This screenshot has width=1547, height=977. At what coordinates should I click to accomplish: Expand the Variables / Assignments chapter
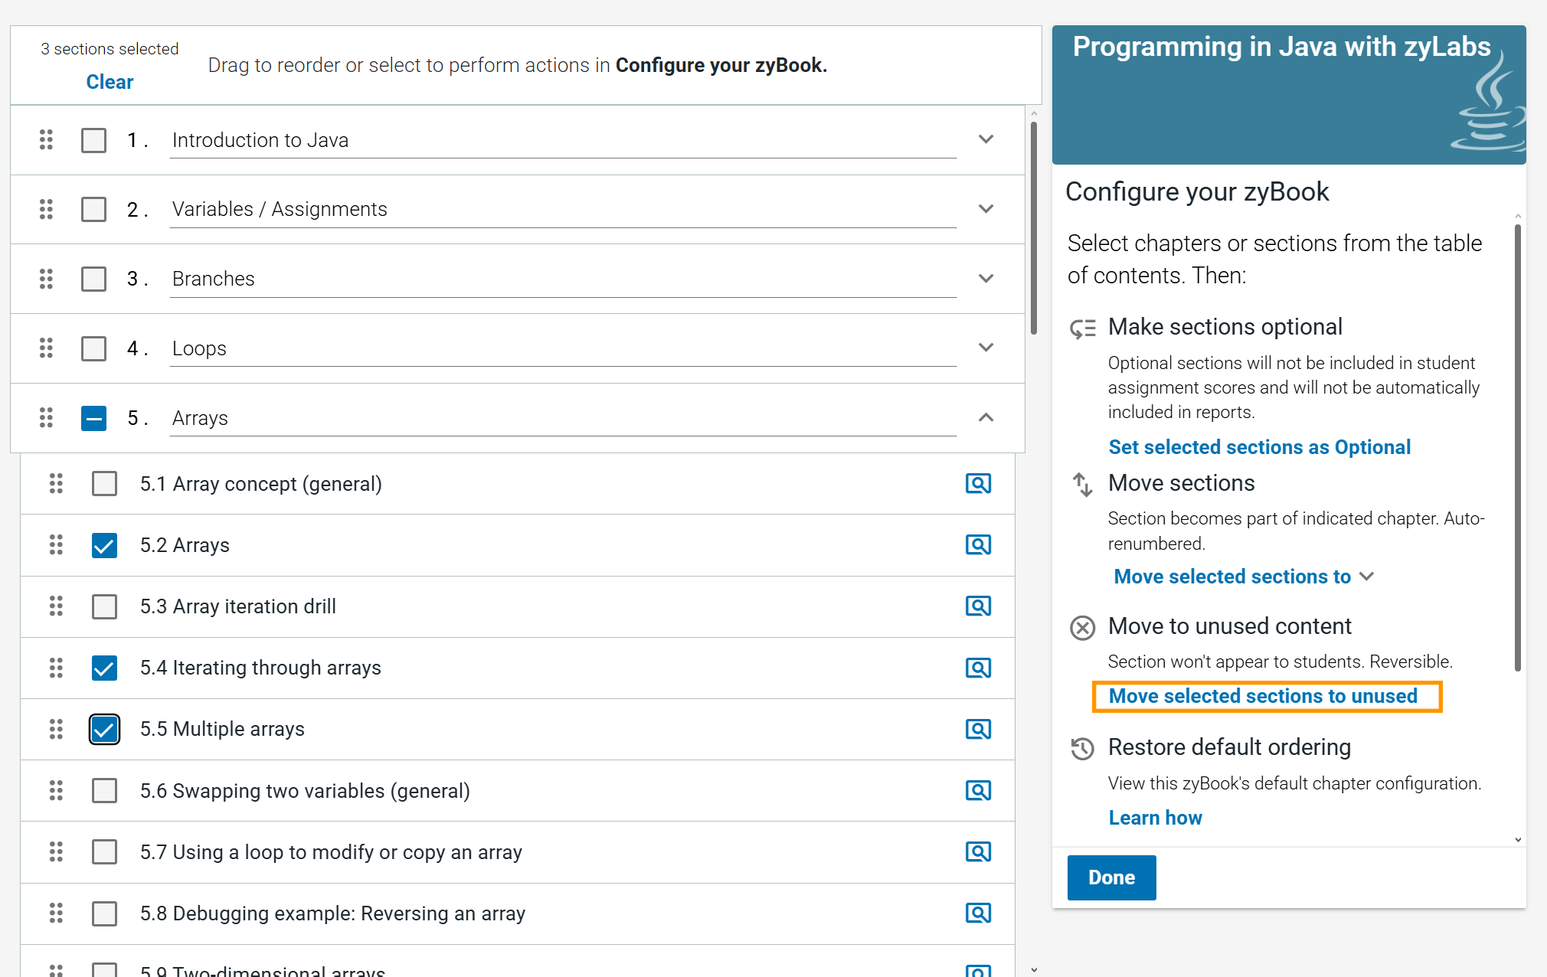tap(986, 209)
